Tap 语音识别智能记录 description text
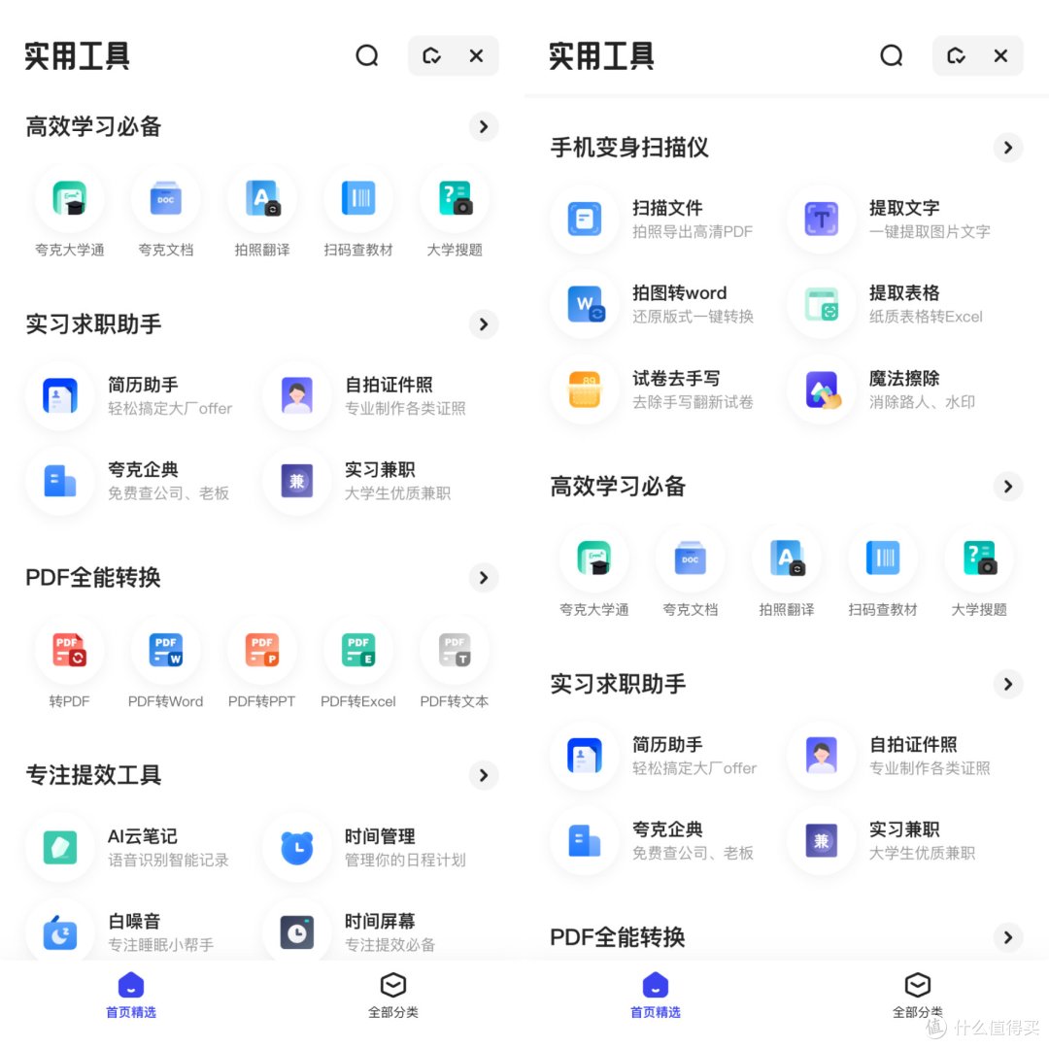Image resolution: width=1049 pixels, height=1049 pixels. click(x=168, y=861)
